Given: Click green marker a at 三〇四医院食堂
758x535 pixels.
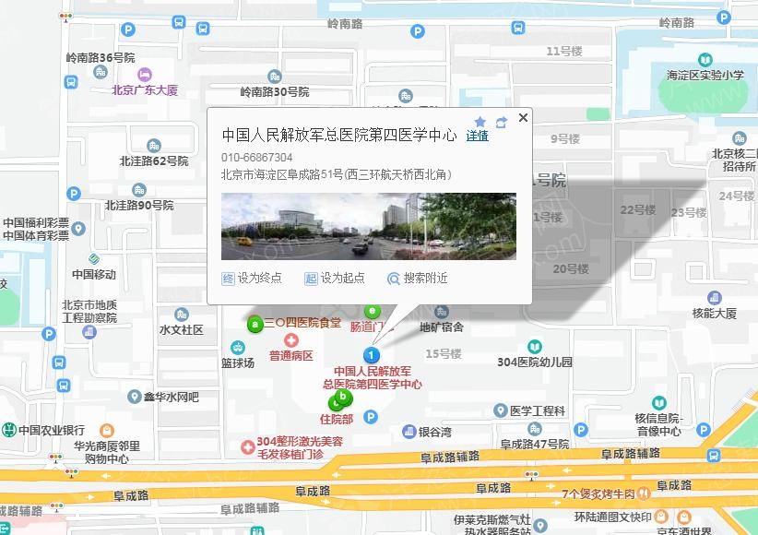Looking at the screenshot, I should [255, 324].
